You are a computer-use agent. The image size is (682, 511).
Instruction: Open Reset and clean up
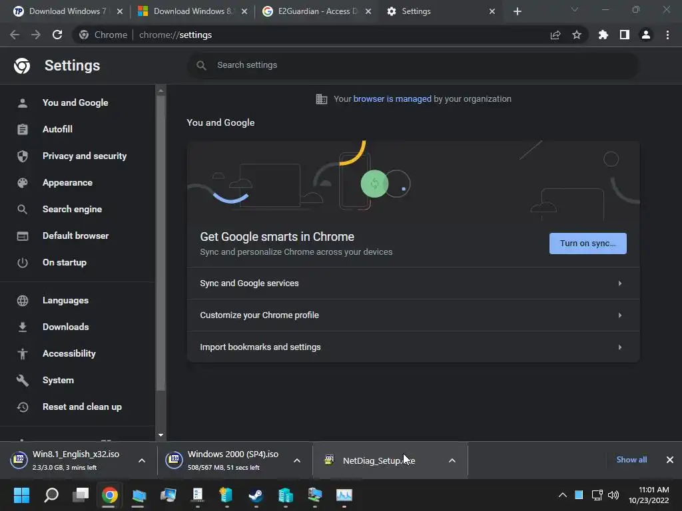click(x=82, y=407)
